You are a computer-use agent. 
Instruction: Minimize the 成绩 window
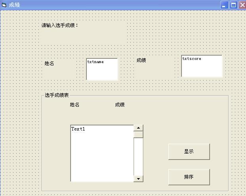[x=224, y=5]
